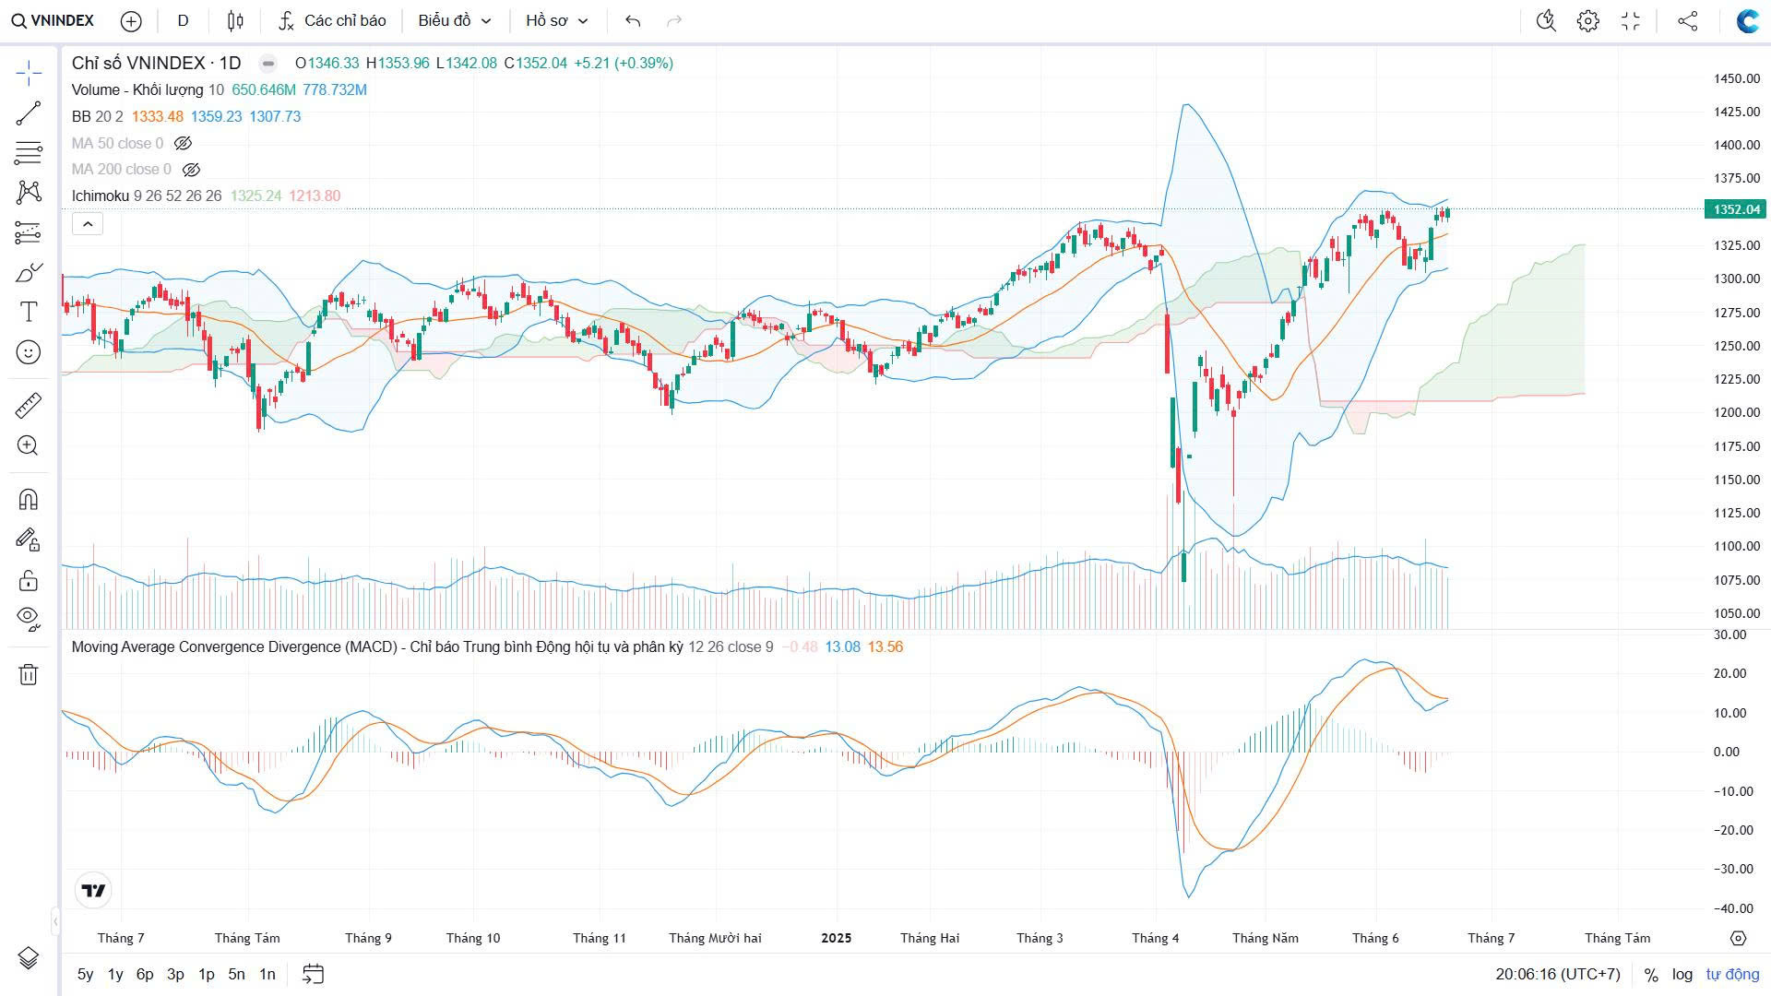Show hidden MA 200 indicator
The width and height of the screenshot is (1771, 996).
point(191,170)
